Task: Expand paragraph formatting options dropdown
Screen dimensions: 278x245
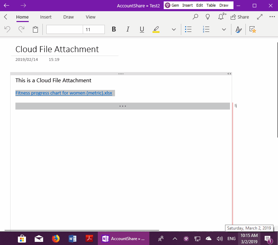Action: 224,29
